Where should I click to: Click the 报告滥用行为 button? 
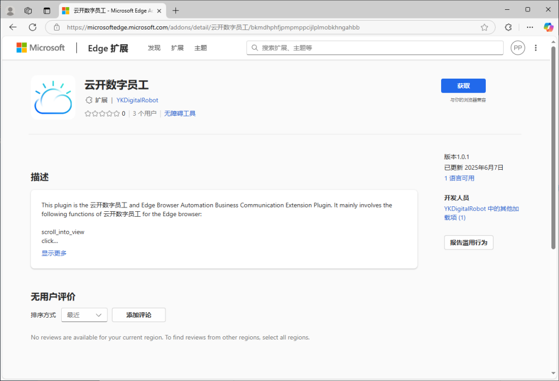point(468,243)
